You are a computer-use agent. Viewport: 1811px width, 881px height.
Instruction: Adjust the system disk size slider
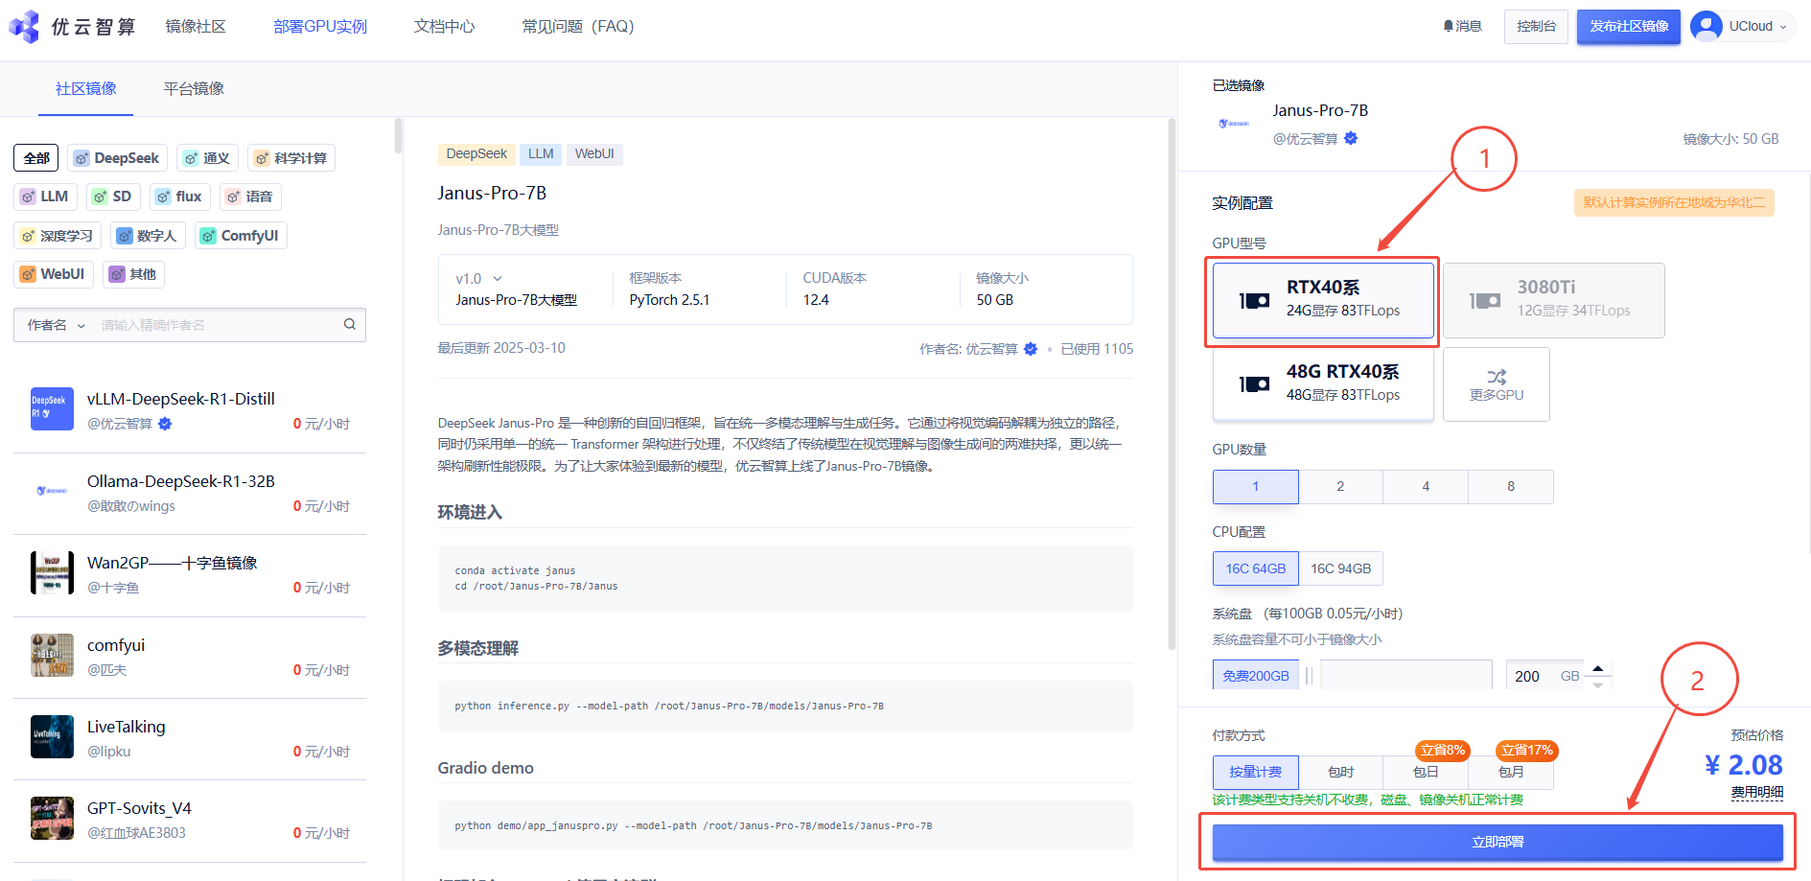[x=1405, y=676]
